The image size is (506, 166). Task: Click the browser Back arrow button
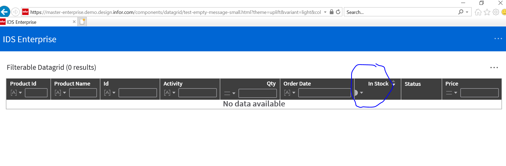4,12
